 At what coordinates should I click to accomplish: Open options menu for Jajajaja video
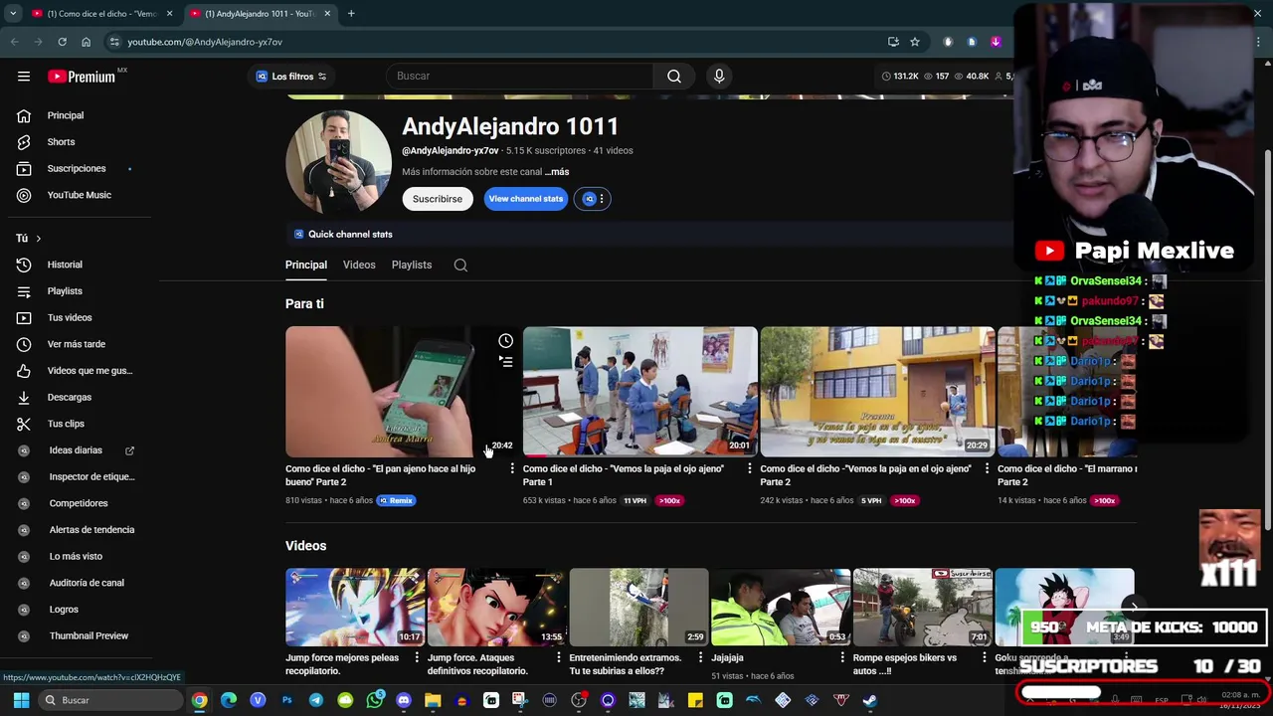[x=842, y=657]
